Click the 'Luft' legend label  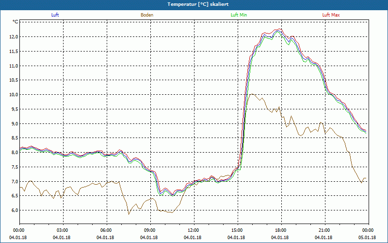(55, 15)
